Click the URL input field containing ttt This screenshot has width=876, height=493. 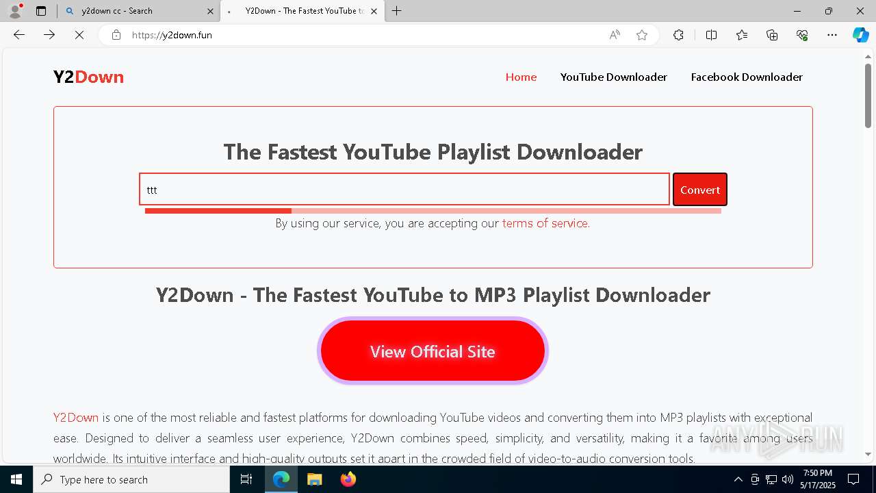pos(404,190)
